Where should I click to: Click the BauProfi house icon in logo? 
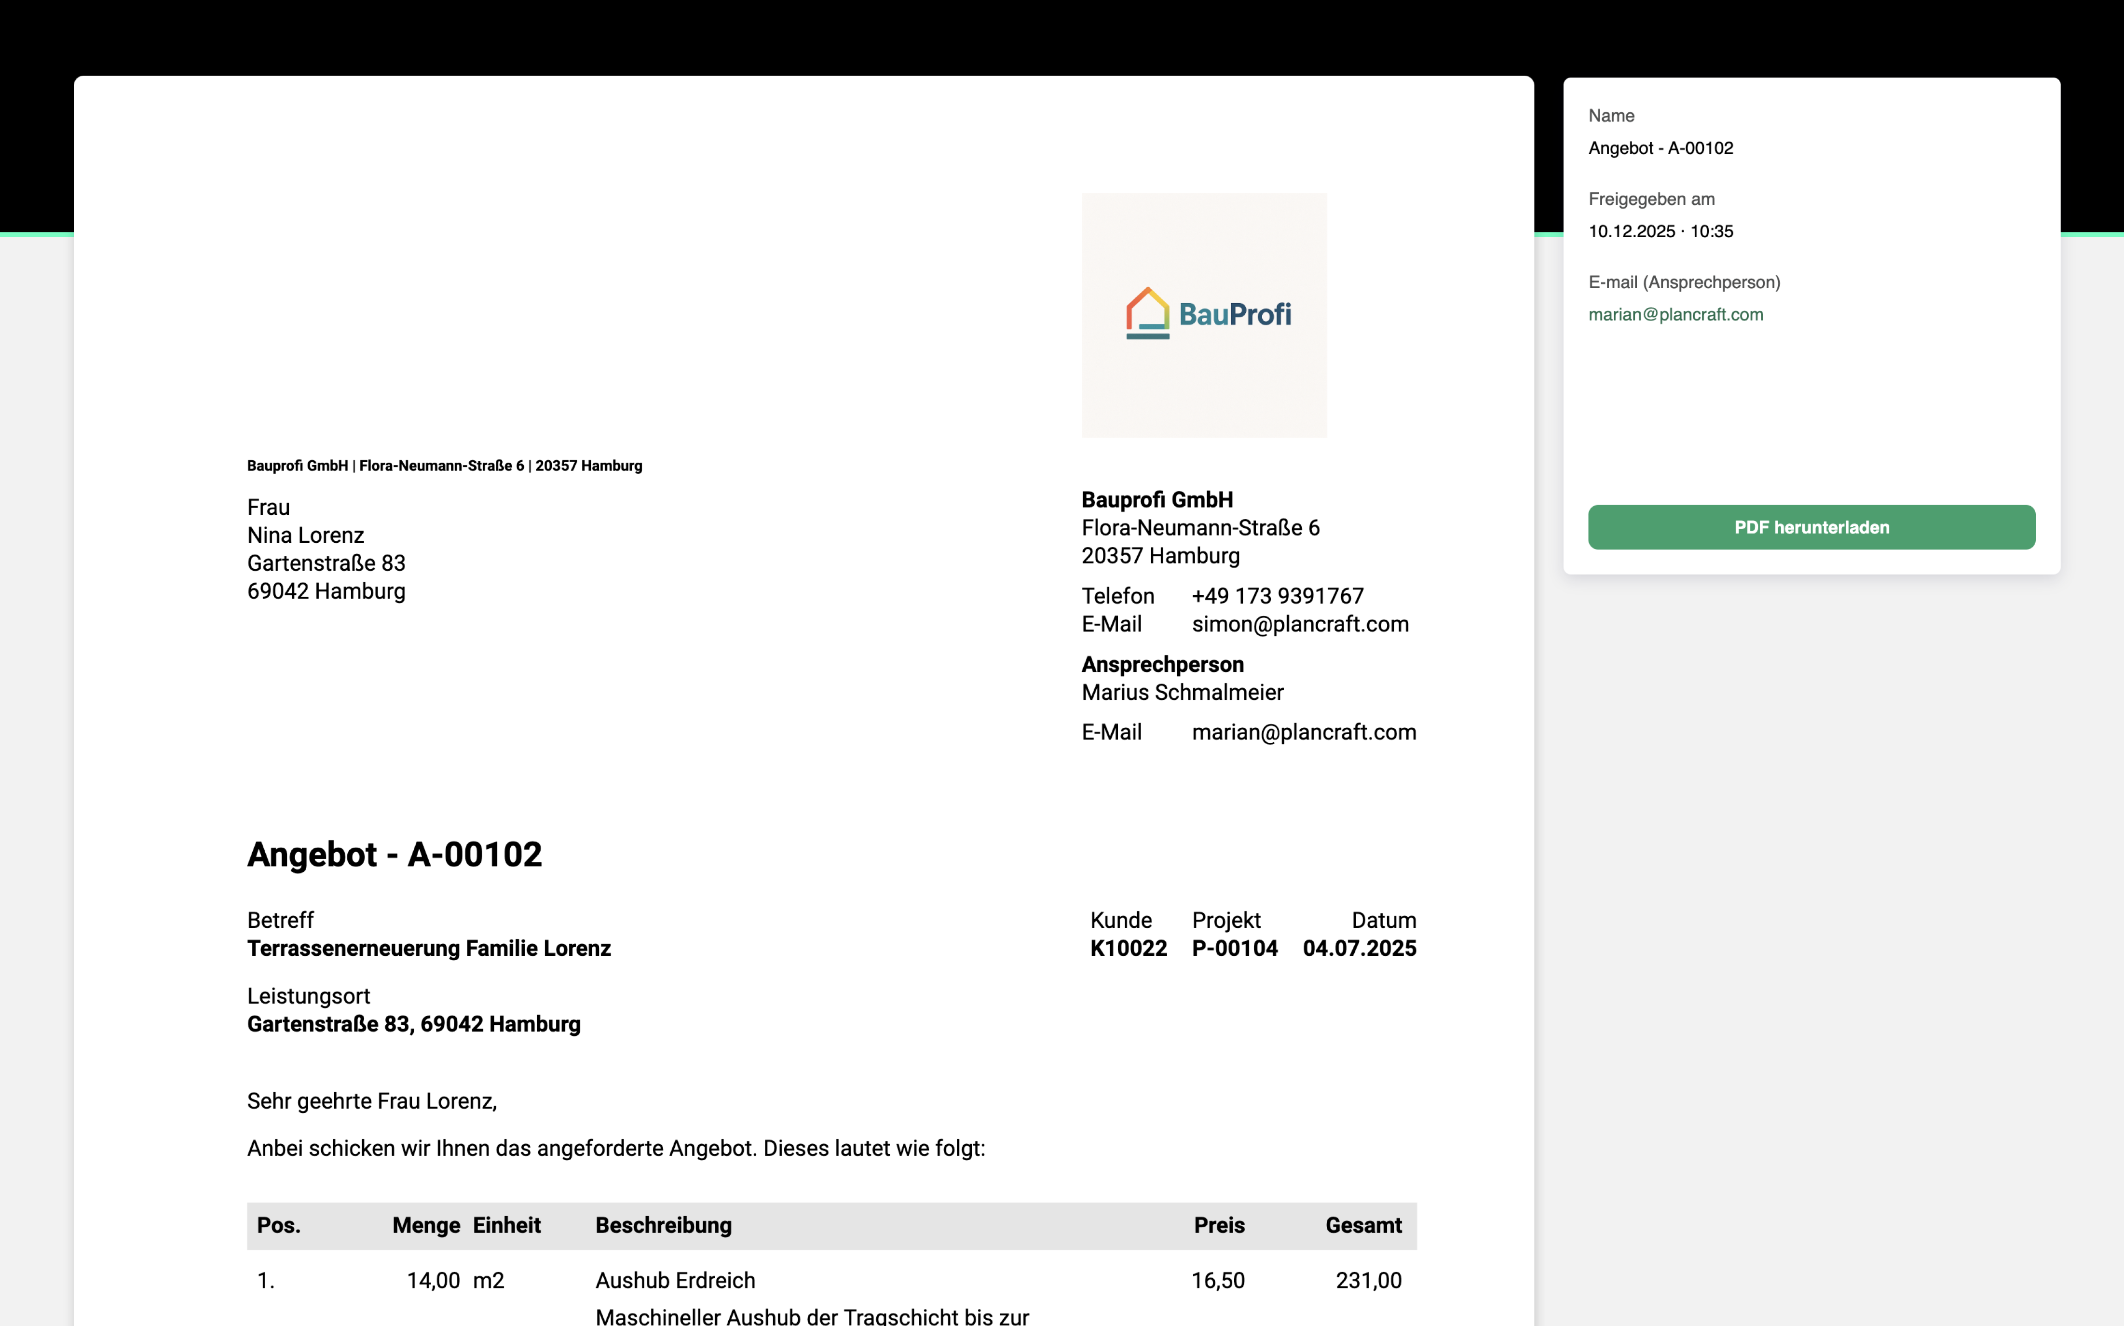(1147, 312)
